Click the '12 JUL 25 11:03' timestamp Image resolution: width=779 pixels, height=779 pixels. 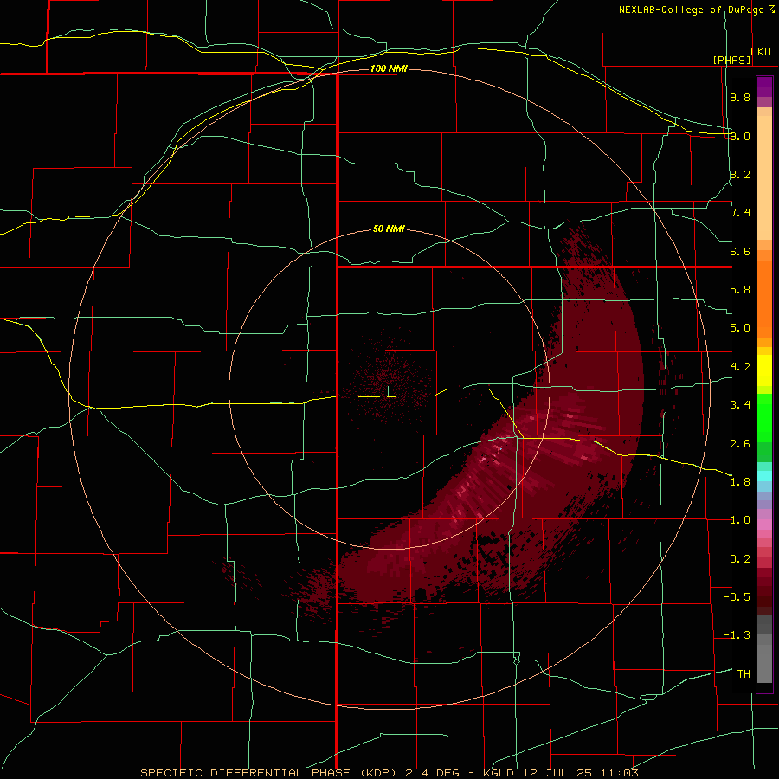coord(580,773)
